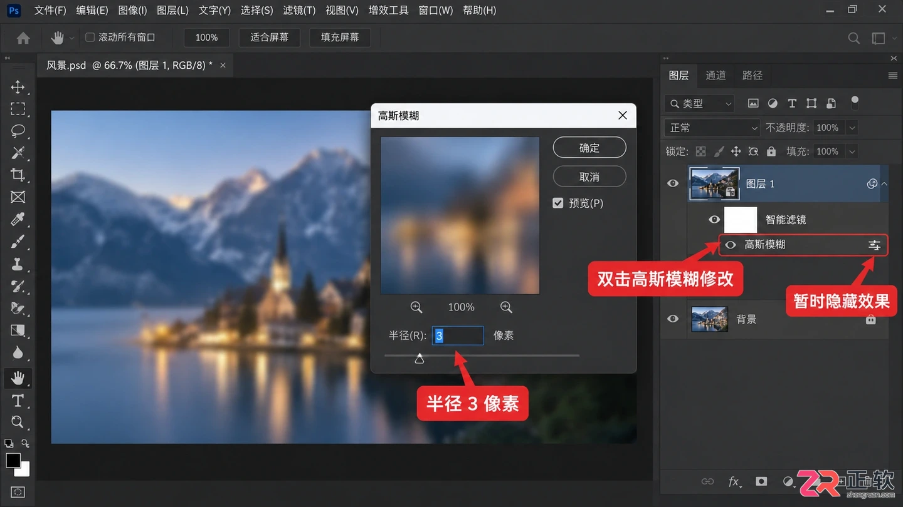Image resolution: width=903 pixels, height=507 pixels.
Task: Select the Move tool
Action: pyautogui.click(x=18, y=86)
